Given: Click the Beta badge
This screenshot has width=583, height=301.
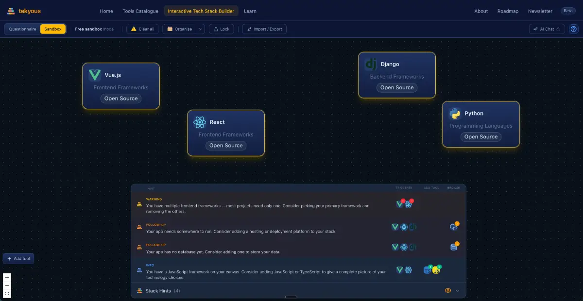Looking at the screenshot, I should pyautogui.click(x=567, y=11).
